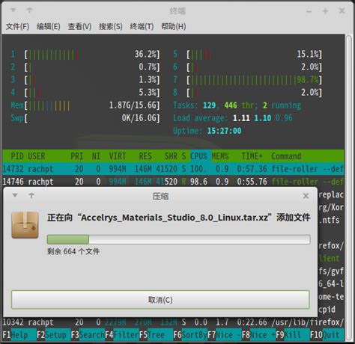Select process row 14746 file-roller
The height and width of the screenshot is (344, 355).
(173, 182)
